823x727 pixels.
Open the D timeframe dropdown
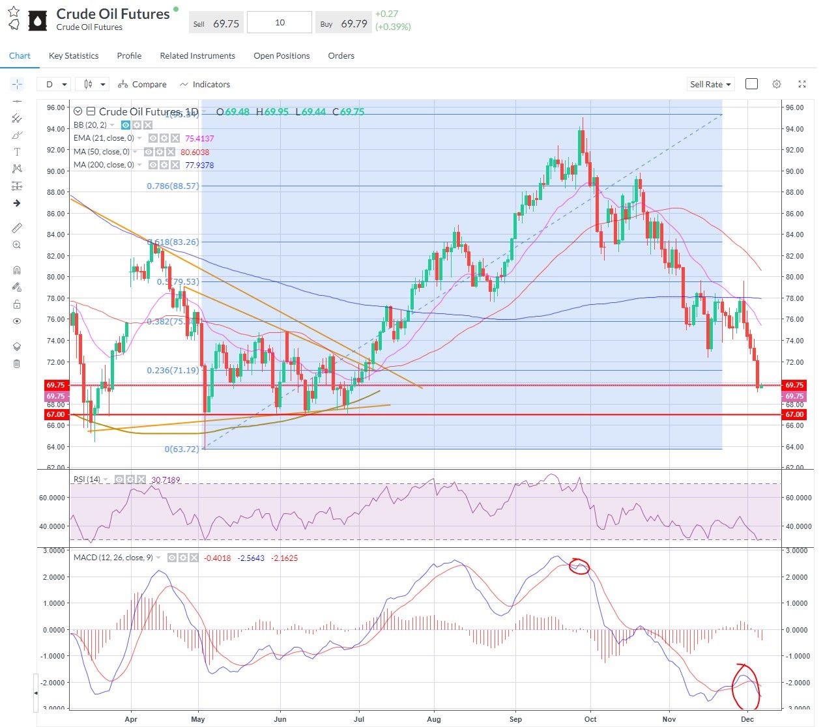coord(54,84)
